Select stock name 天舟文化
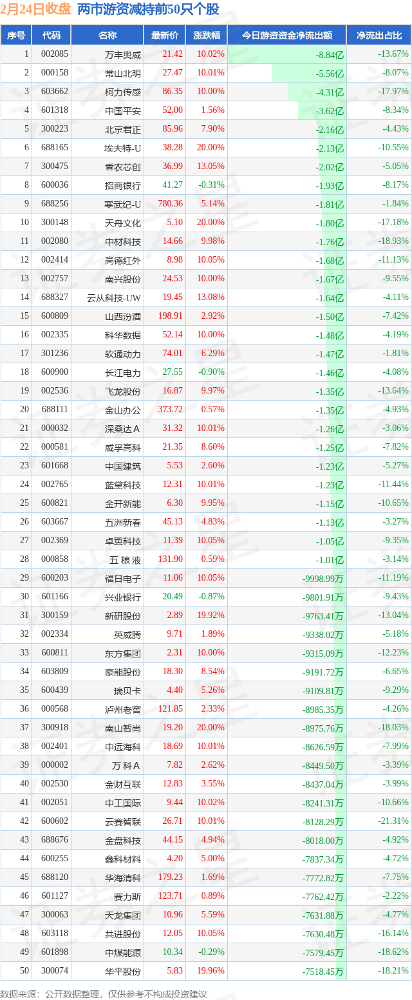This screenshot has height=1000, width=412. 123,223
